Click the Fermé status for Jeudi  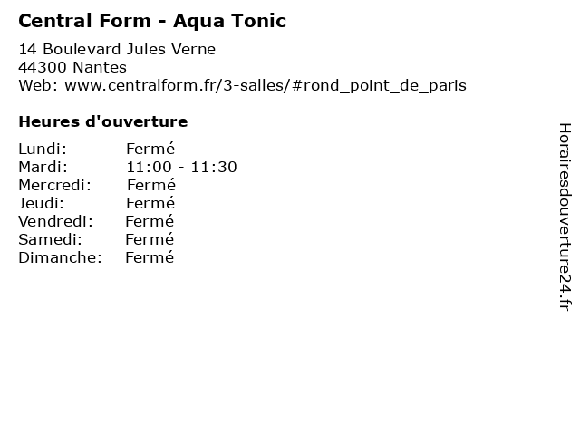click(x=150, y=203)
